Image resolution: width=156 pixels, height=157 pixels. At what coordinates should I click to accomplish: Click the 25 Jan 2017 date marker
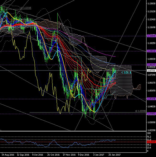(115, 155)
